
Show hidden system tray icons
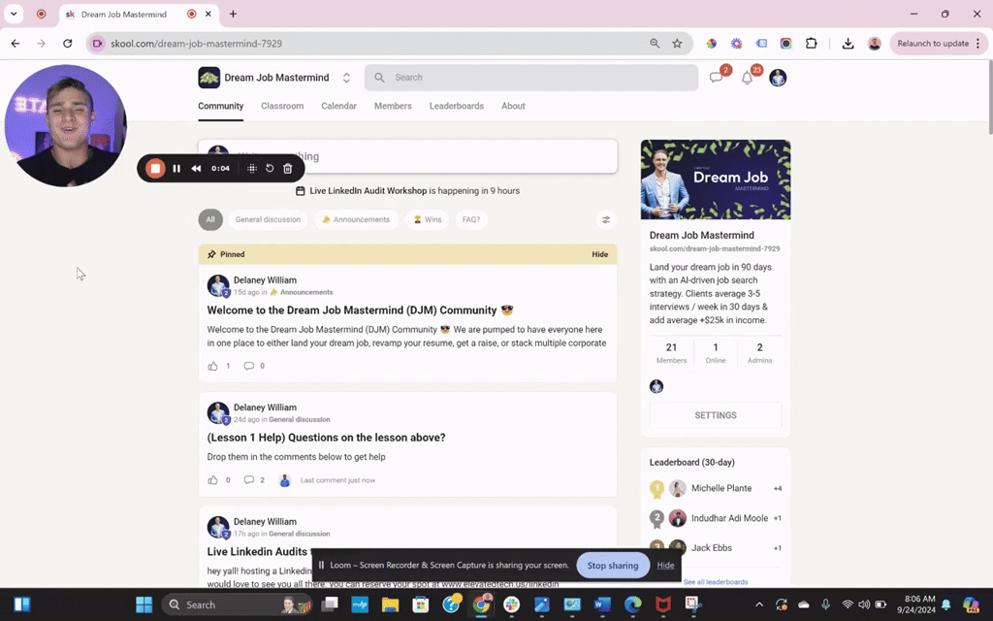pos(759,605)
